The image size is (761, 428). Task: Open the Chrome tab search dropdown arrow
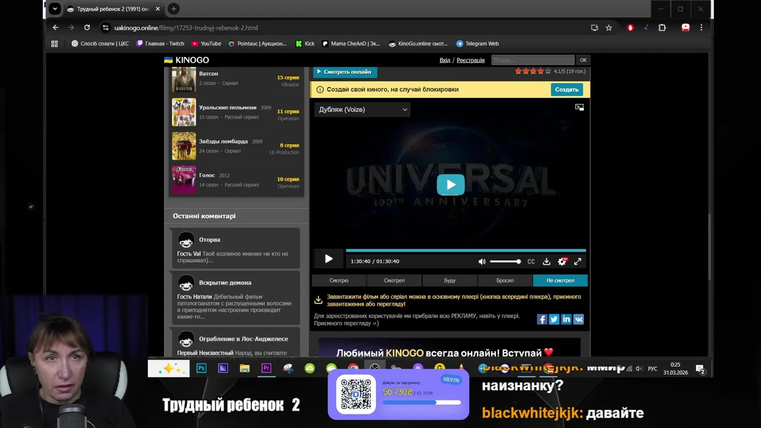tap(54, 9)
